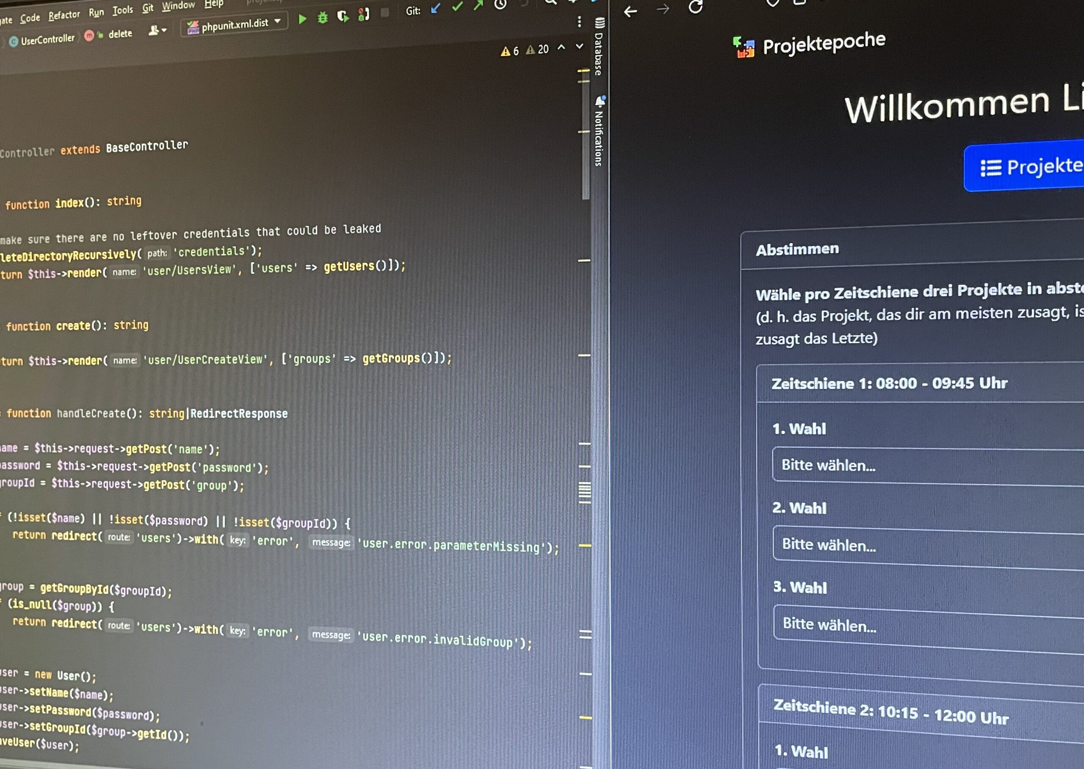Open the Code menu
This screenshot has height=769, width=1084.
click(30, 18)
